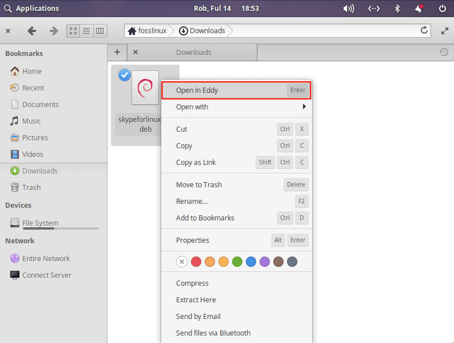The image size is (454, 343).
Task: Expand the Open with submenu
Action: pos(304,107)
